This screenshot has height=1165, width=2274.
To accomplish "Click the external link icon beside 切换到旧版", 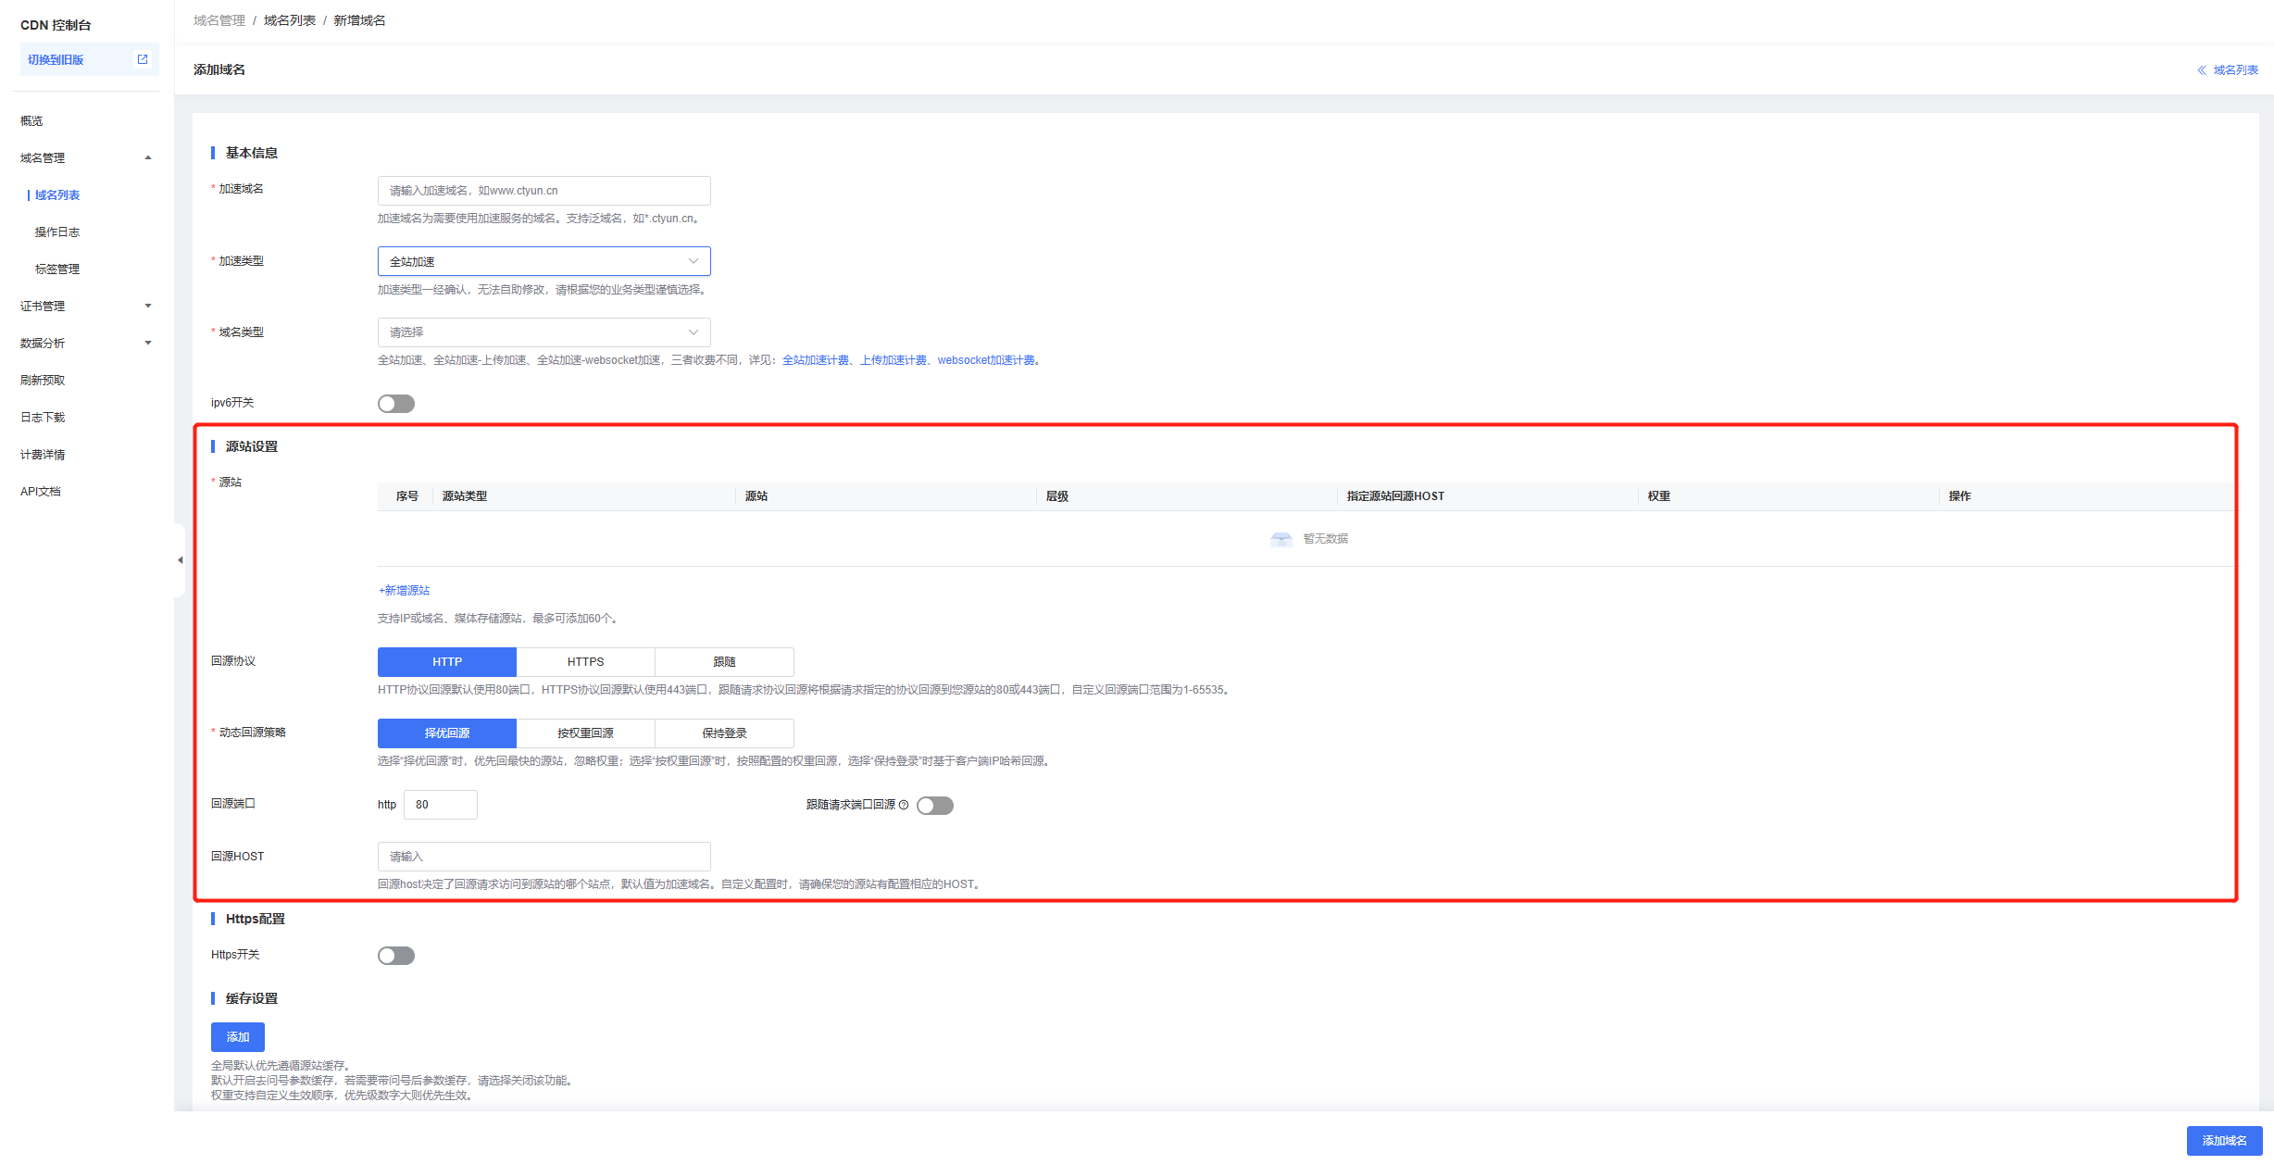I will pyautogui.click(x=143, y=59).
